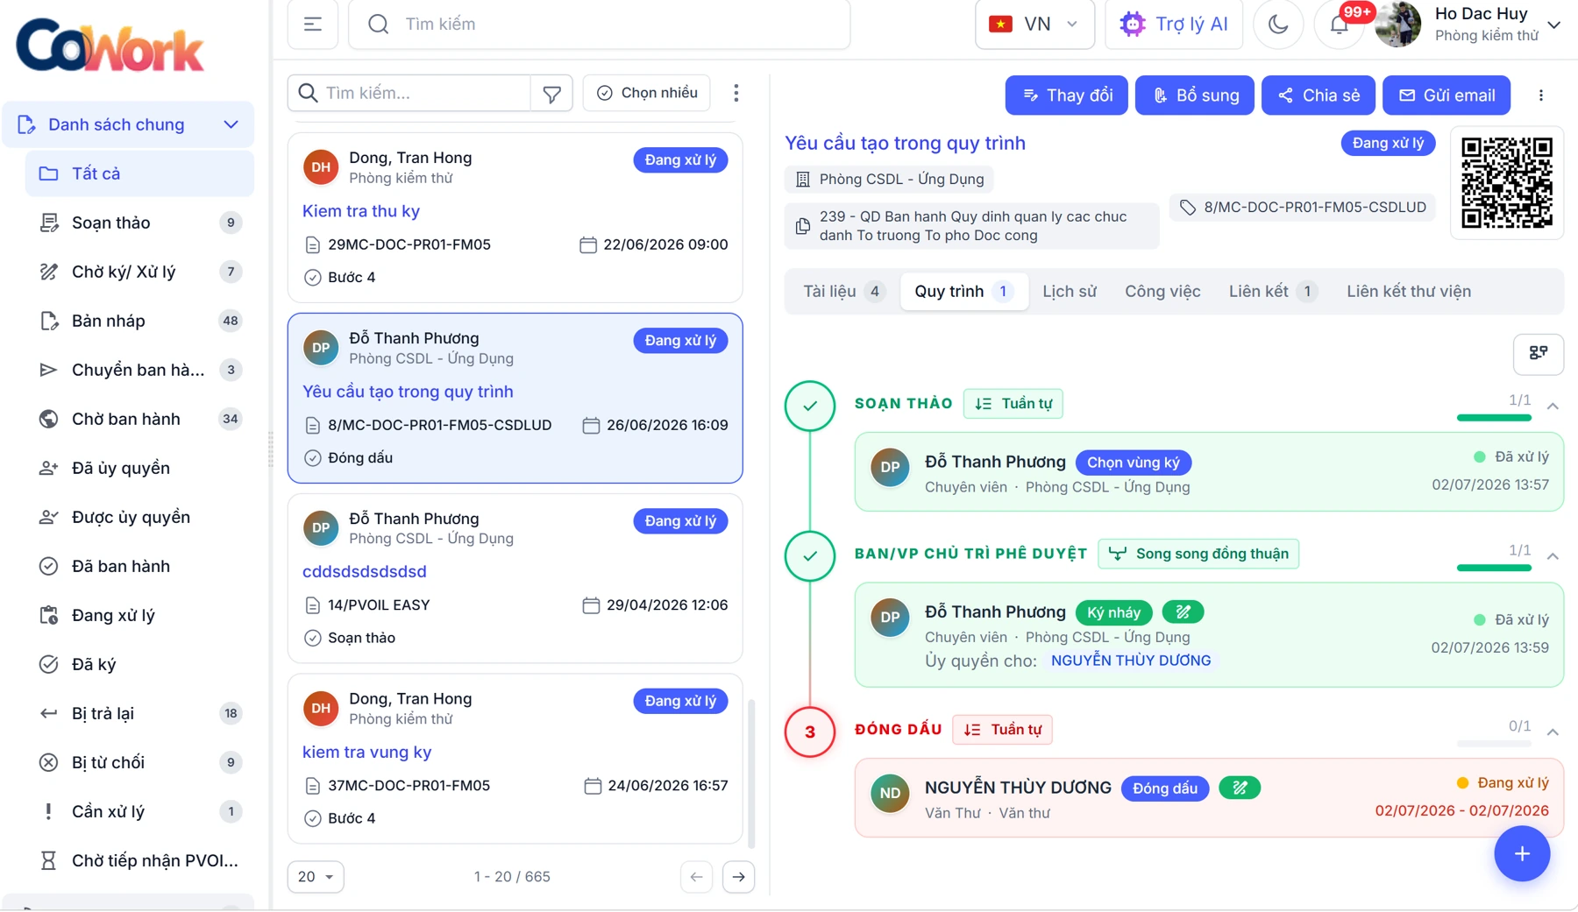The height and width of the screenshot is (912, 1578).
Task: Click the Thay đổi button
Action: [x=1066, y=95]
